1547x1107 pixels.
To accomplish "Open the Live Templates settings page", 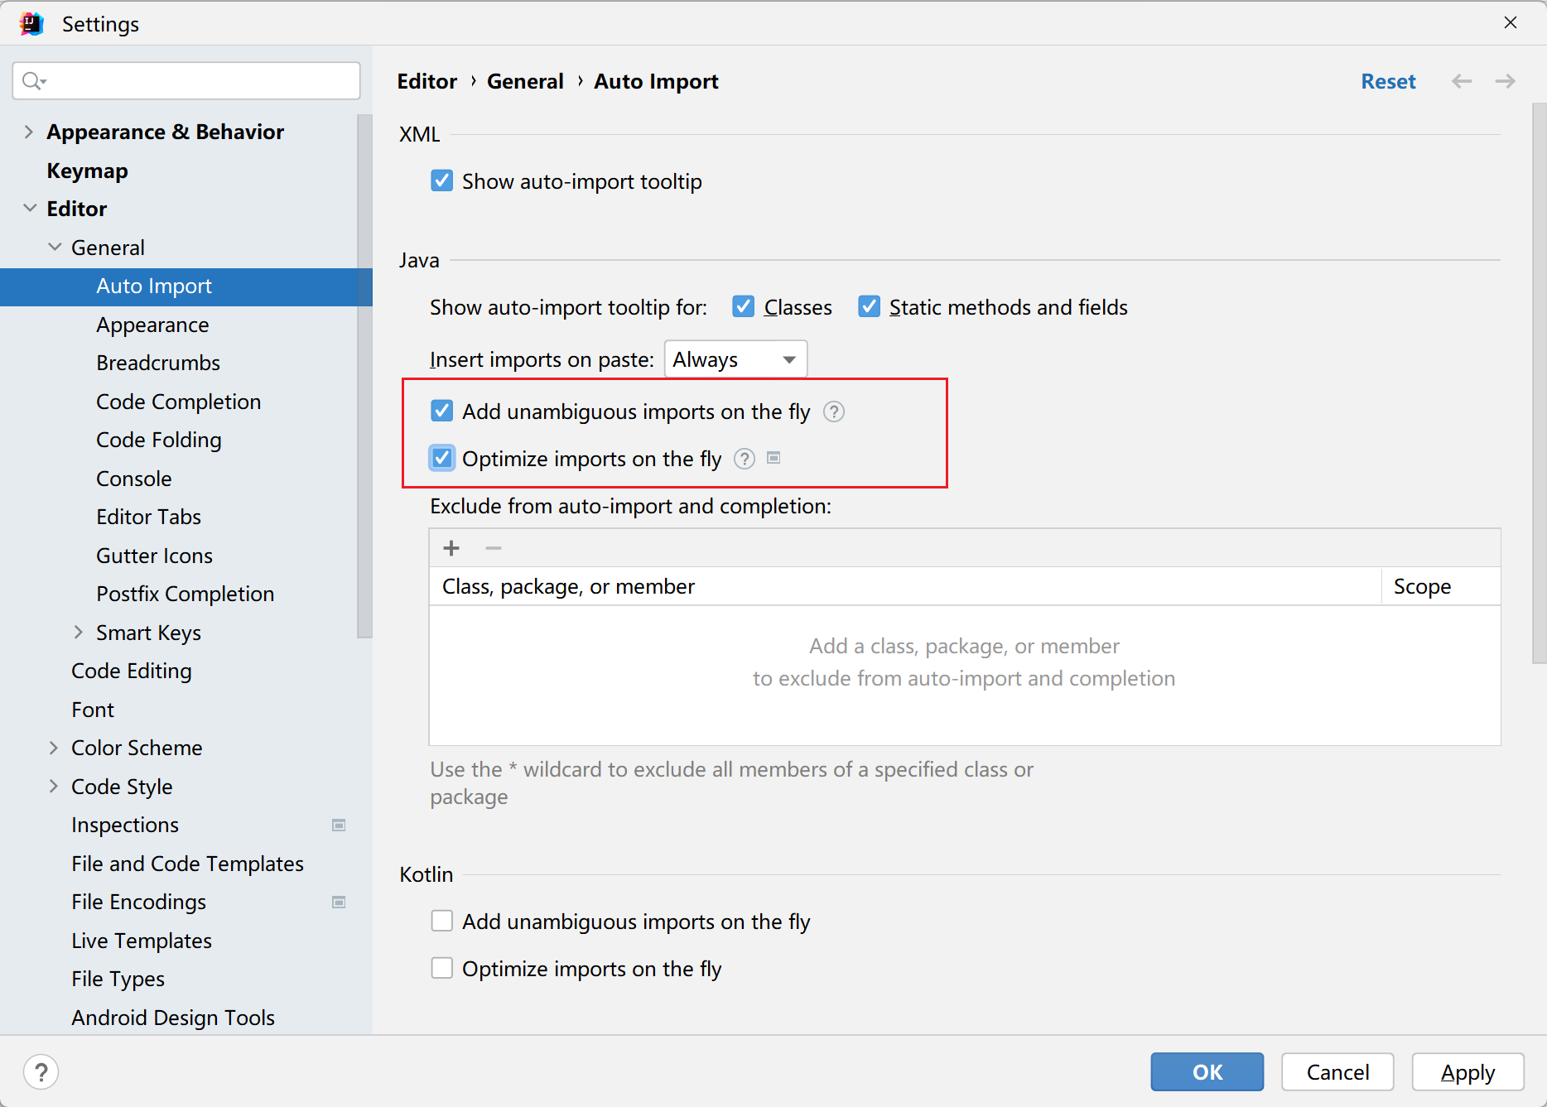I will pos(141,941).
